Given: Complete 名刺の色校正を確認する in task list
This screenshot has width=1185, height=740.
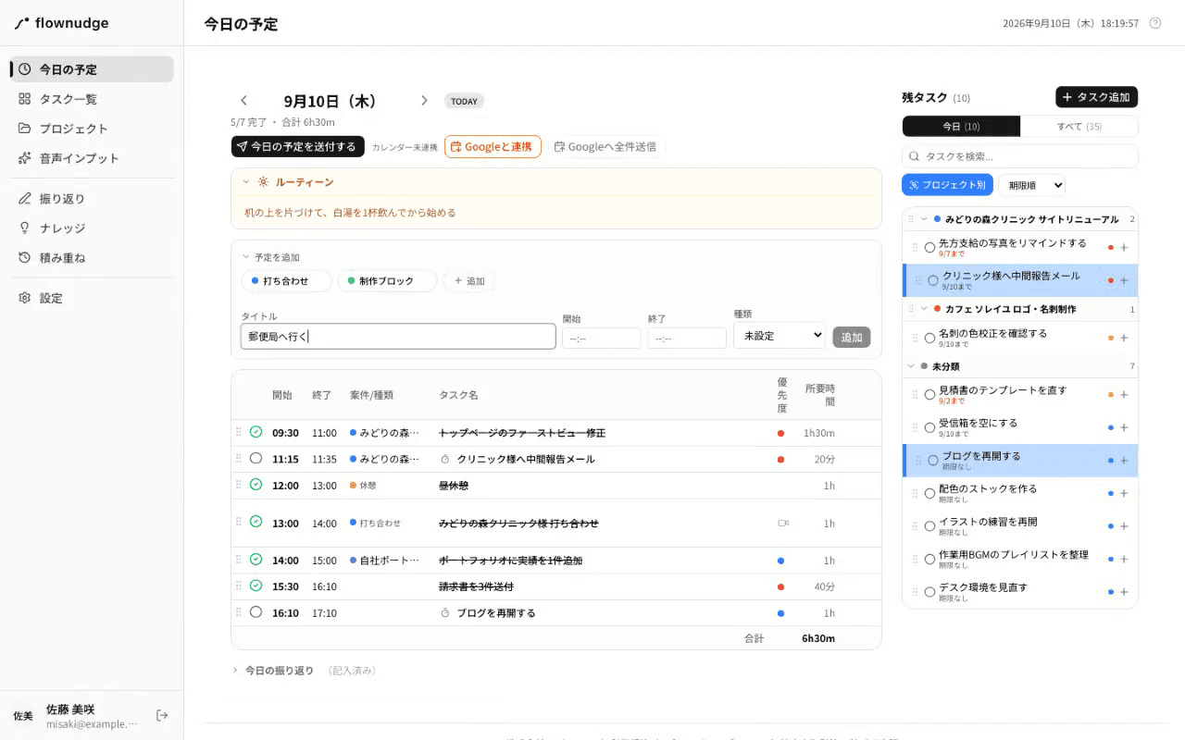Looking at the screenshot, I should click(x=929, y=338).
